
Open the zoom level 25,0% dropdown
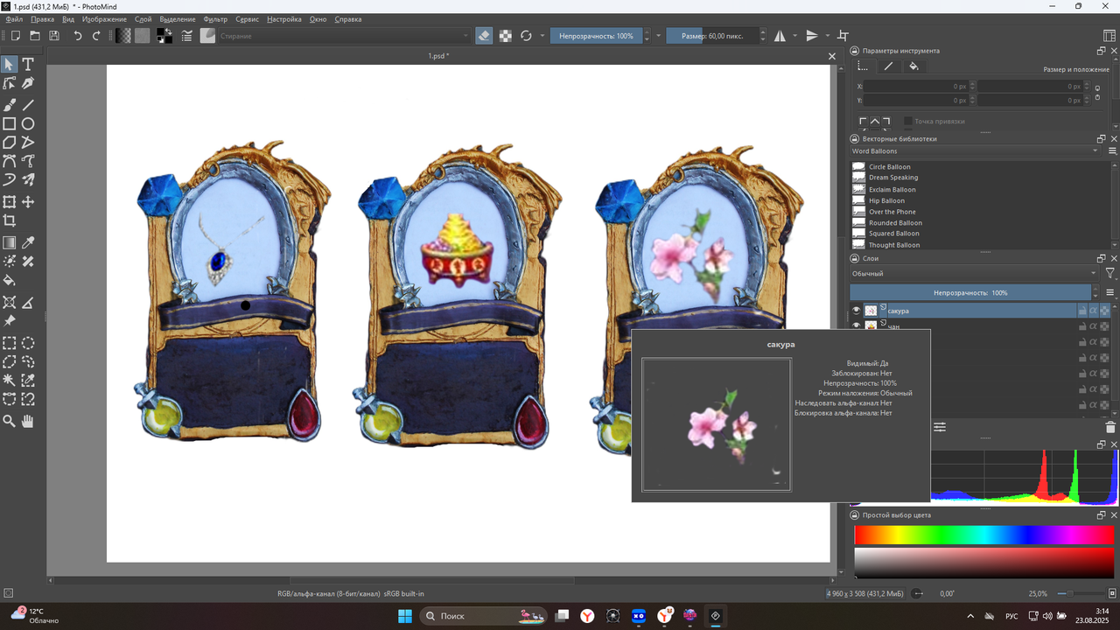click(x=1037, y=593)
